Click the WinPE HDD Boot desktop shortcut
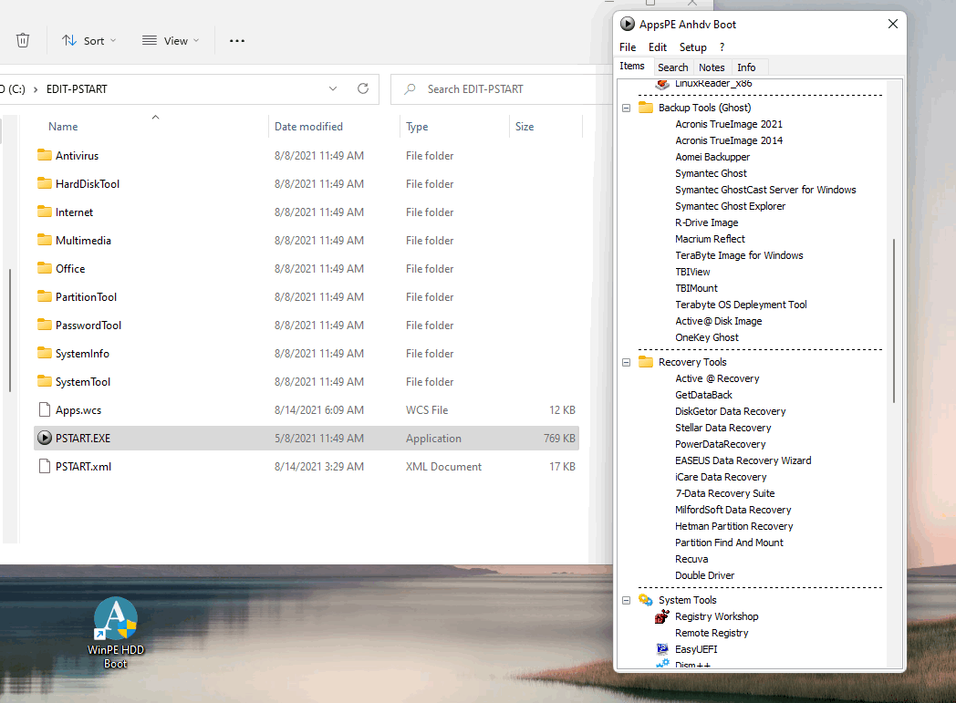Viewport: 956px width, 703px height. (116, 632)
